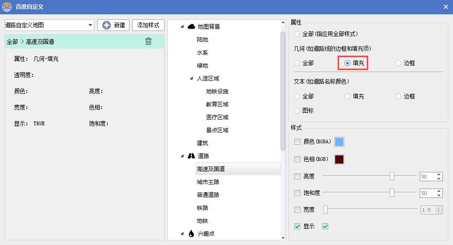Select 城市主路 in the tree
Viewport: 453px width, 245px height.
pos(208,182)
